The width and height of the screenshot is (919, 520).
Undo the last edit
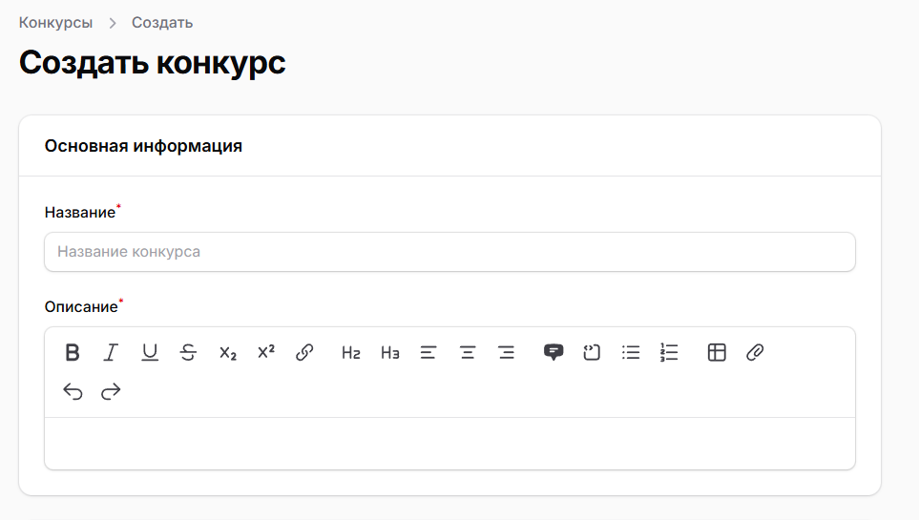coord(73,391)
